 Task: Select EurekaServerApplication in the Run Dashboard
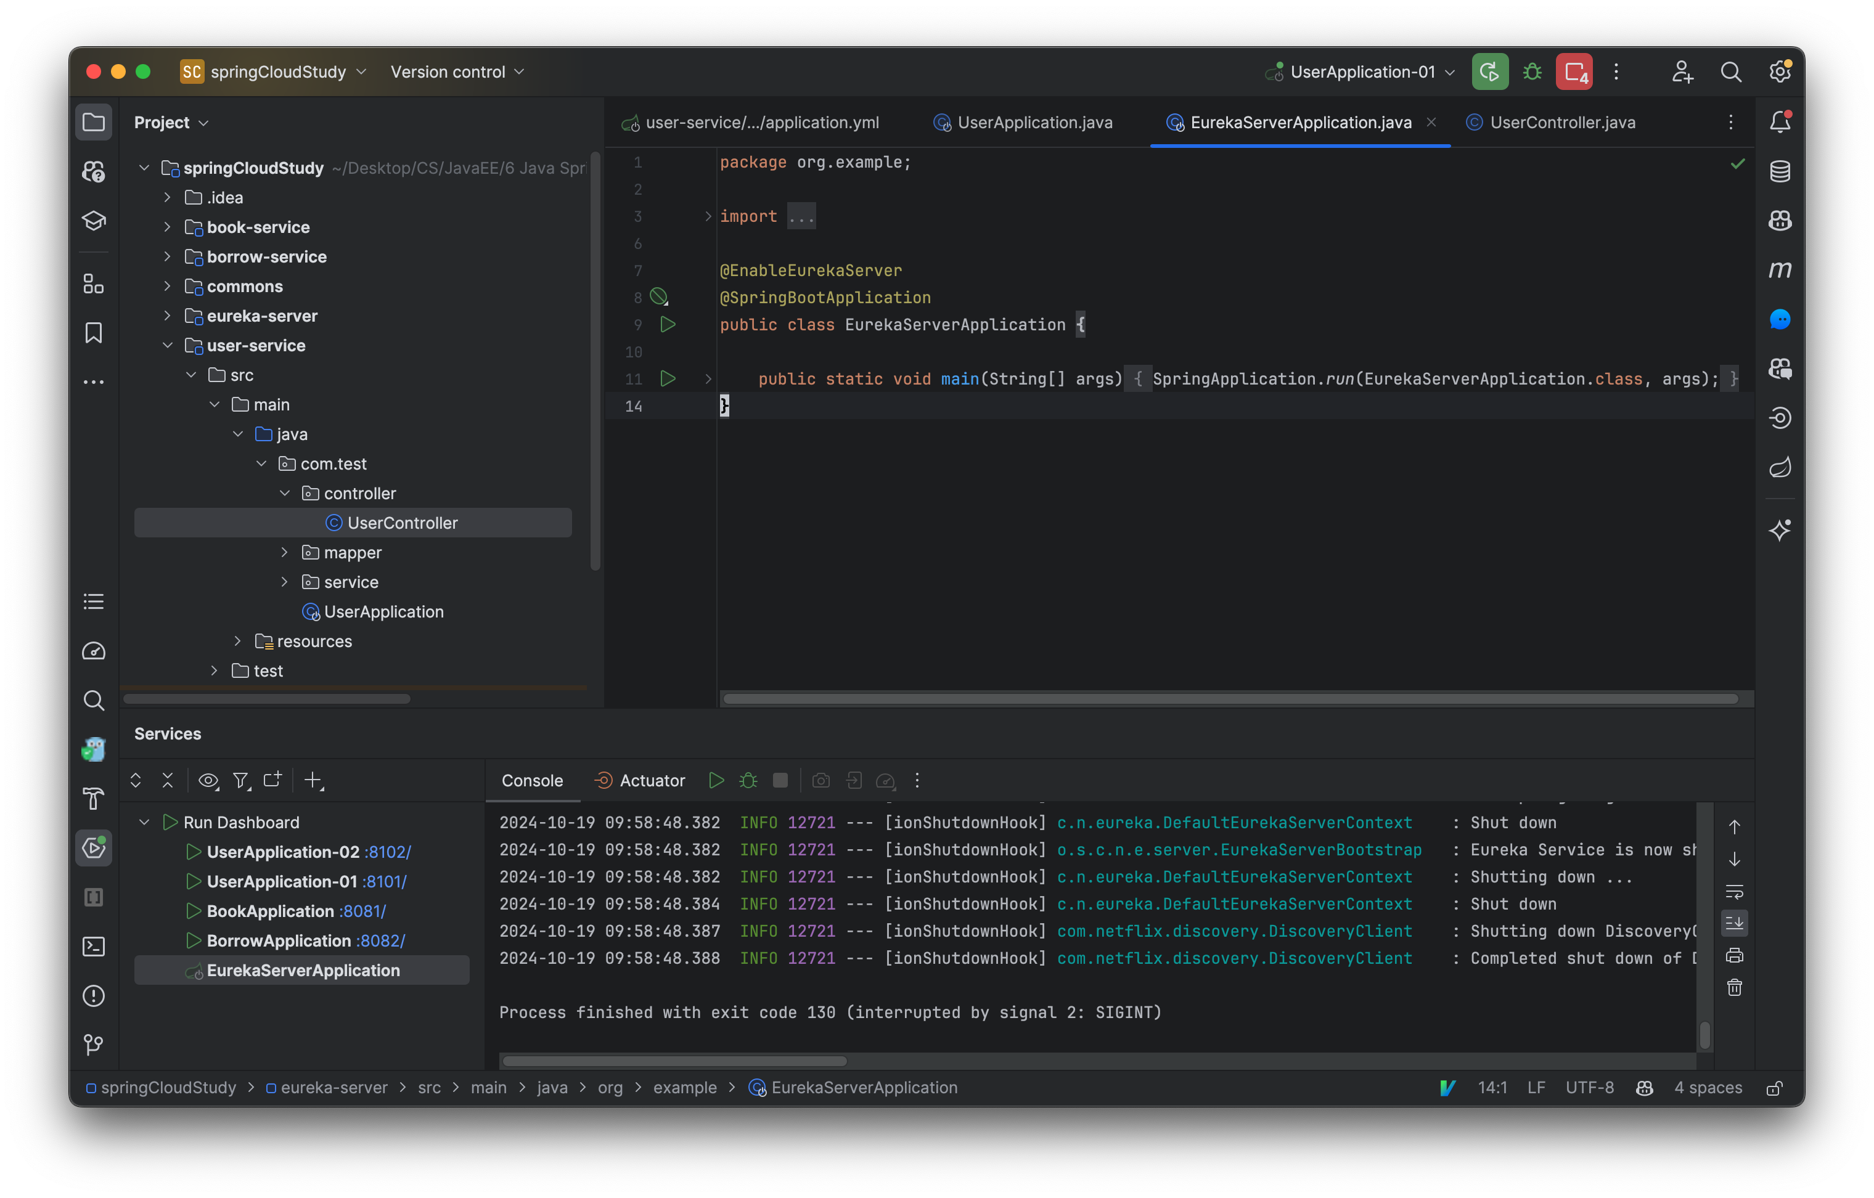click(x=302, y=970)
